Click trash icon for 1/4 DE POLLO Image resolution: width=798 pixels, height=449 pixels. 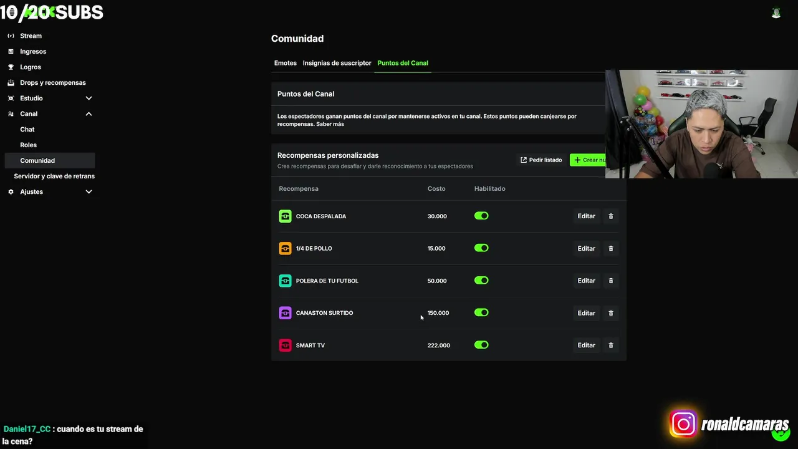point(611,249)
